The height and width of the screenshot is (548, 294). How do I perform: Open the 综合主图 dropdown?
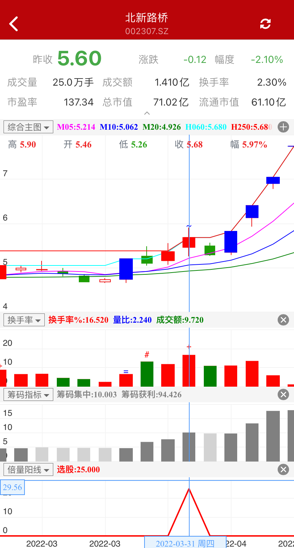28,127
